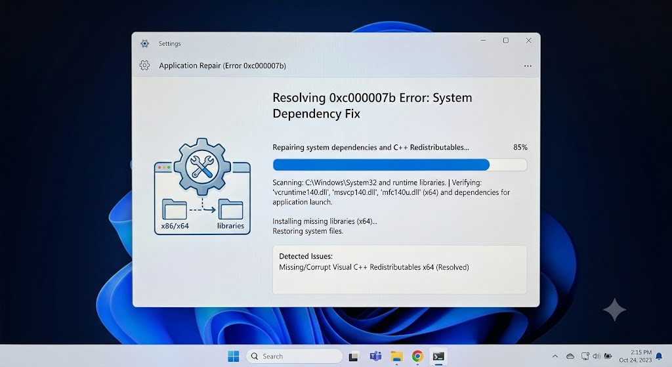Screen dimensions: 672x367
Task: Open network settings from system tray
Action: pos(585,356)
